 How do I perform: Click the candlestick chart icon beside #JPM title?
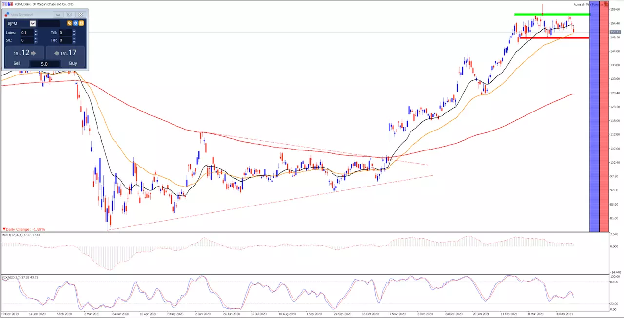(10, 4)
